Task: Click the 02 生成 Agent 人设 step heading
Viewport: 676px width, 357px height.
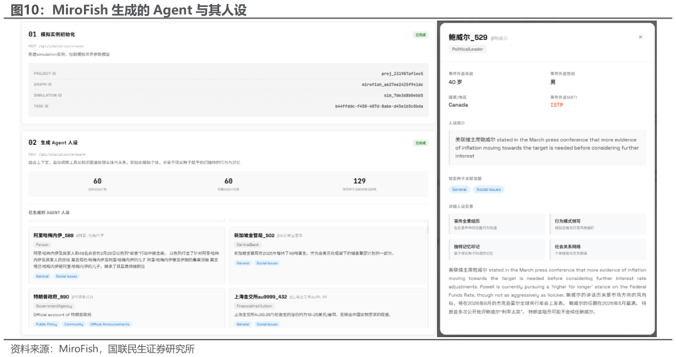Action: [x=53, y=142]
